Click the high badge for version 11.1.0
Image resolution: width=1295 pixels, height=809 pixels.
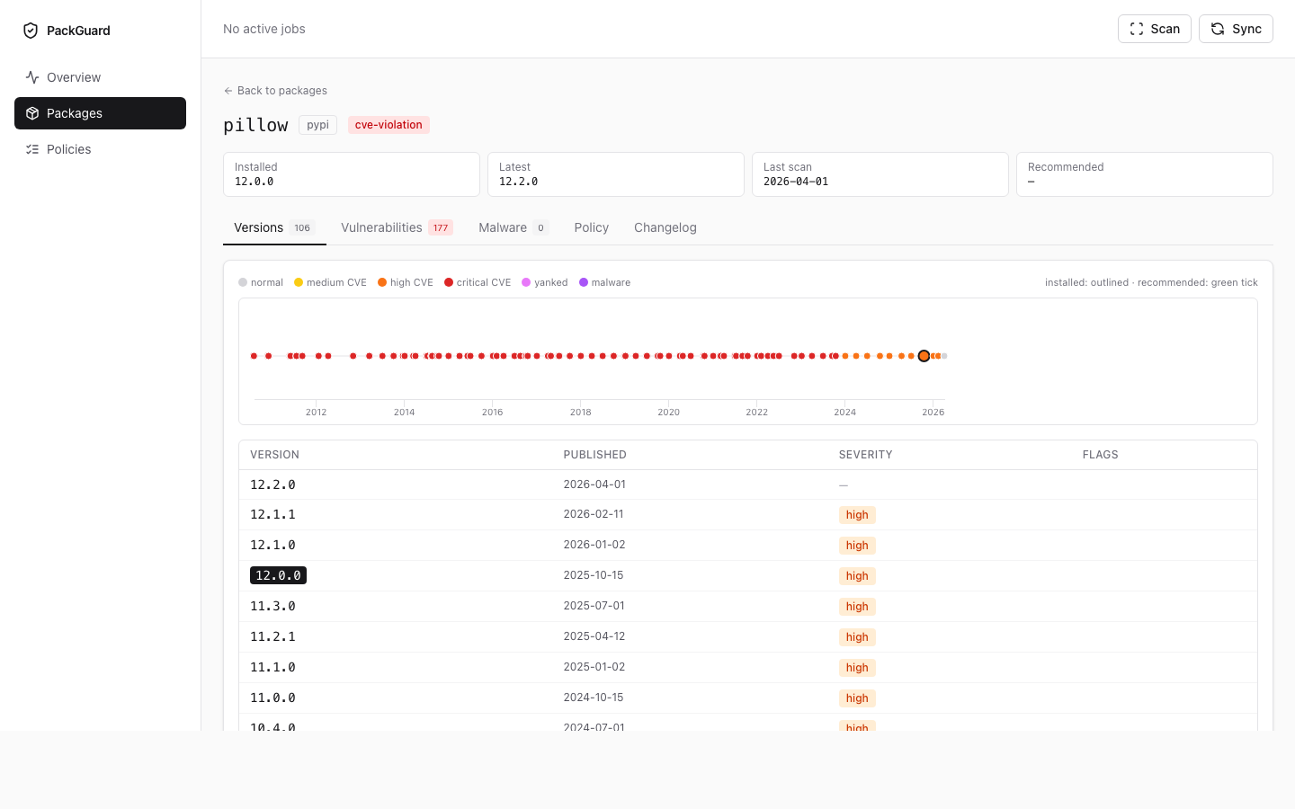(857, 668)
